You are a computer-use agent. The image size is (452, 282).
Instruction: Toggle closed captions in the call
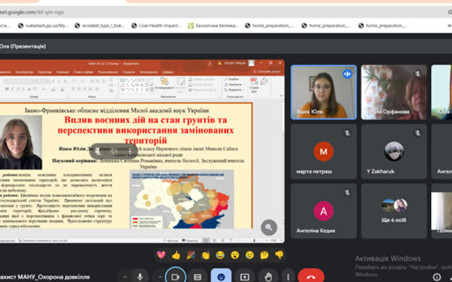tap(198, 277)
